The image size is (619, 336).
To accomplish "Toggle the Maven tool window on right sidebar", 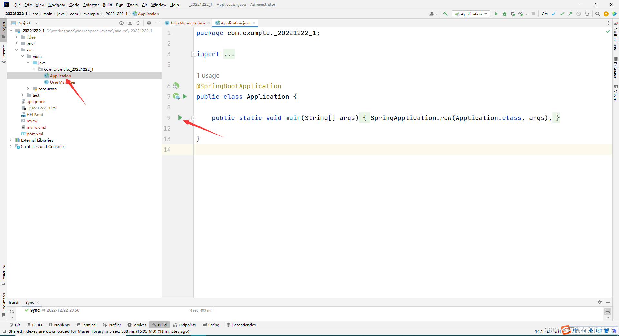I will (x=615, y=93).
